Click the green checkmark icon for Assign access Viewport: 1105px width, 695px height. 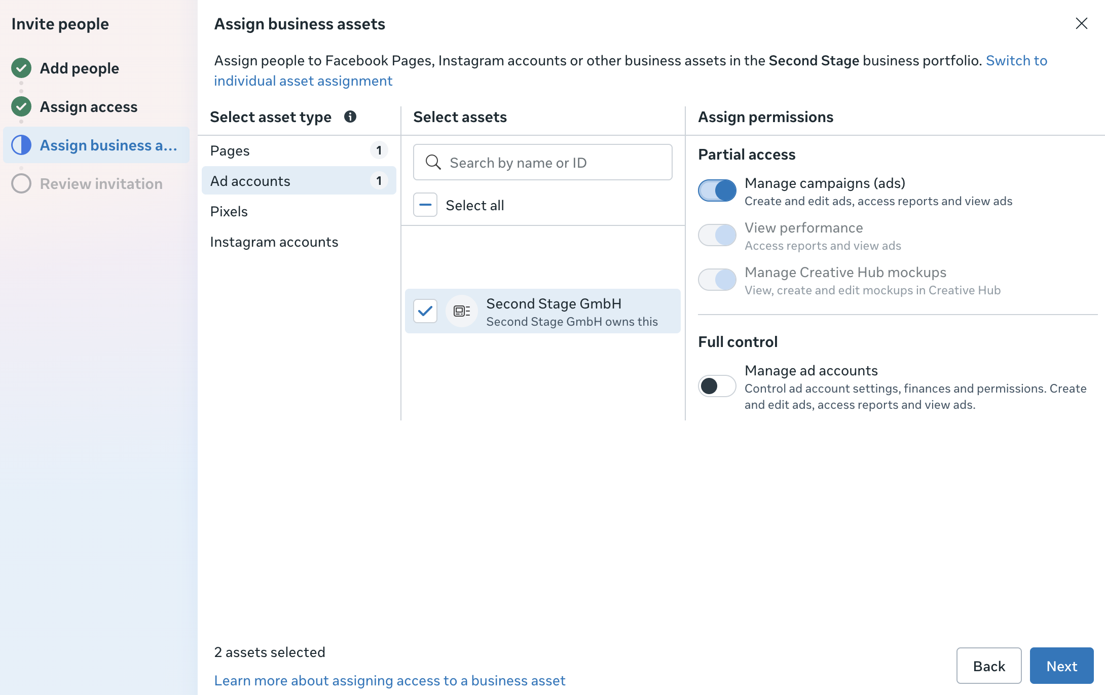21,106
